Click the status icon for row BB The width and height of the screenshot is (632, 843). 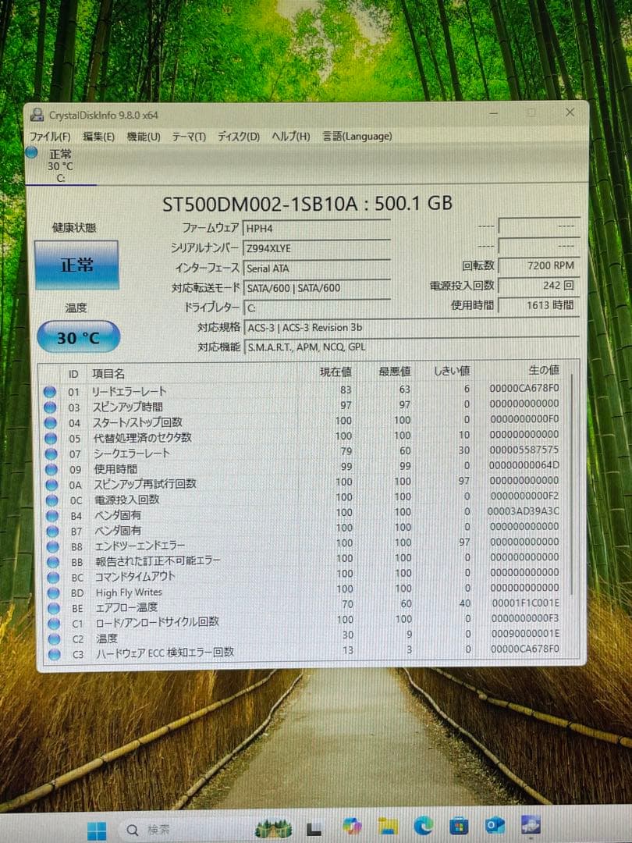click(x=53, y=562)
